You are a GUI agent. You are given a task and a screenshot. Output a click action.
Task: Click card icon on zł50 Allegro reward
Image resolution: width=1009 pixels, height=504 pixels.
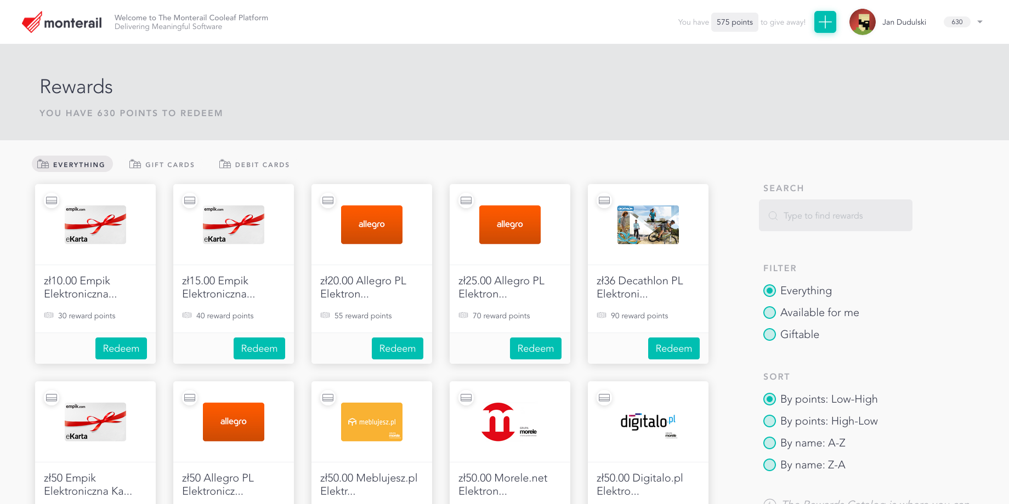[190, 398]
